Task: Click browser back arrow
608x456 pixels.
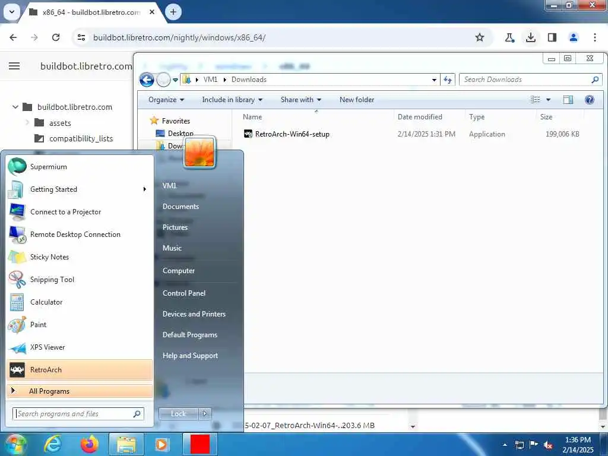Action: [13, 37]
